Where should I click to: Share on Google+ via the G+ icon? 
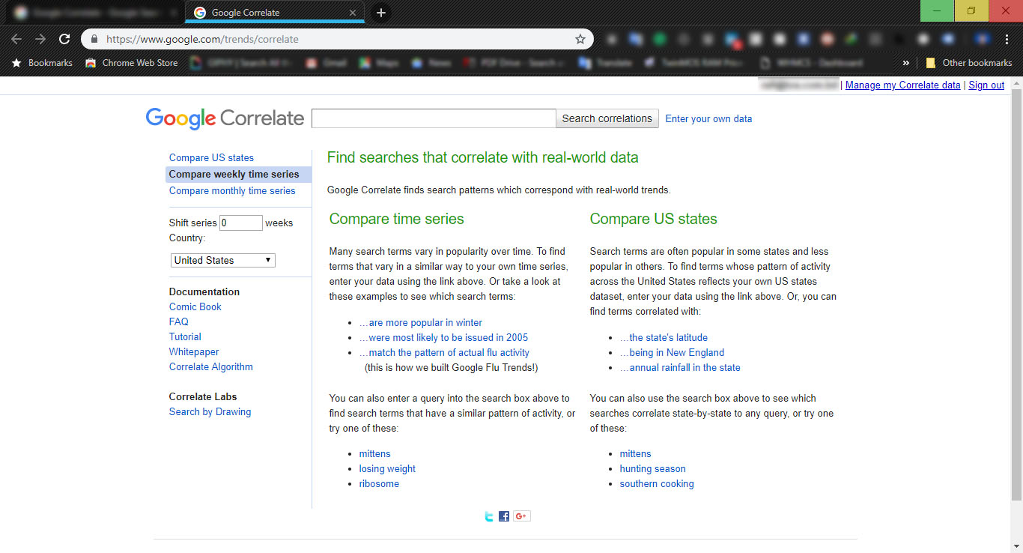click(522, 516)
